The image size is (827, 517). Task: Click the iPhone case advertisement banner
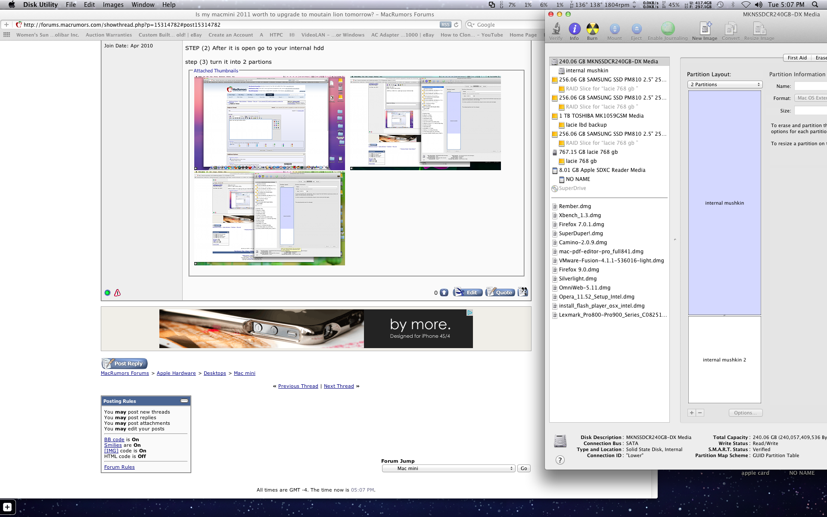click(x=316, y=328)
